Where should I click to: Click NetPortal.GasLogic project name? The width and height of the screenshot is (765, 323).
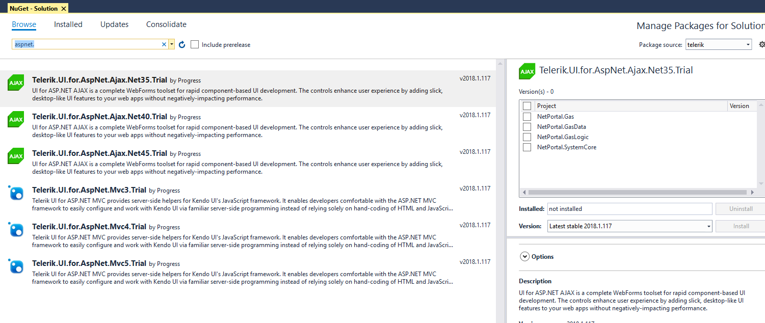point(563,137)
